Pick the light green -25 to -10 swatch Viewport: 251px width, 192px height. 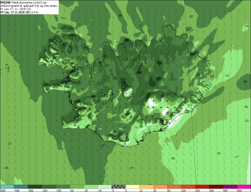[91, 187]
